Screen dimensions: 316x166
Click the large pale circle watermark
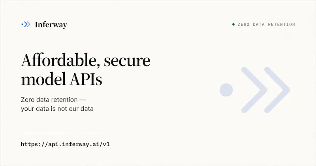(x=226, y=90)
